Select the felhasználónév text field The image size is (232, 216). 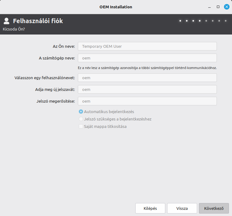click(x=147, y=78)
